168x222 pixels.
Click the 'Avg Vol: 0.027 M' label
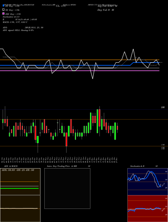[108, 6]
